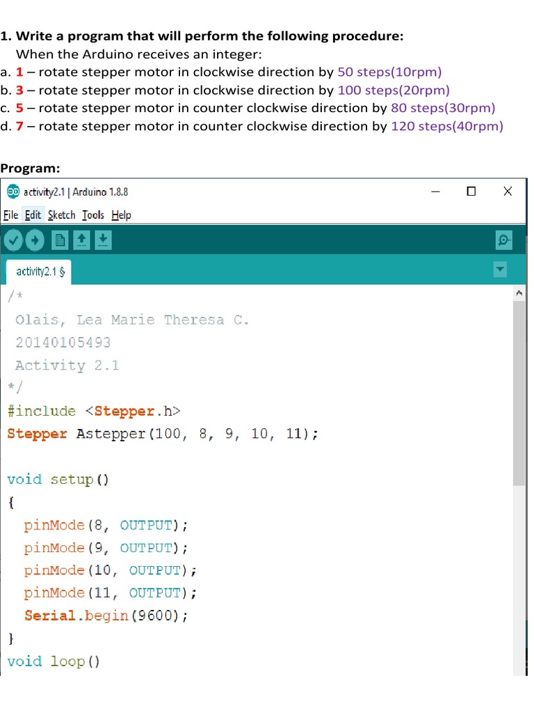The width and height of the screenshot is (534, 713).
Task: Open the Serial Monitor icon
Action: [503, 241]
